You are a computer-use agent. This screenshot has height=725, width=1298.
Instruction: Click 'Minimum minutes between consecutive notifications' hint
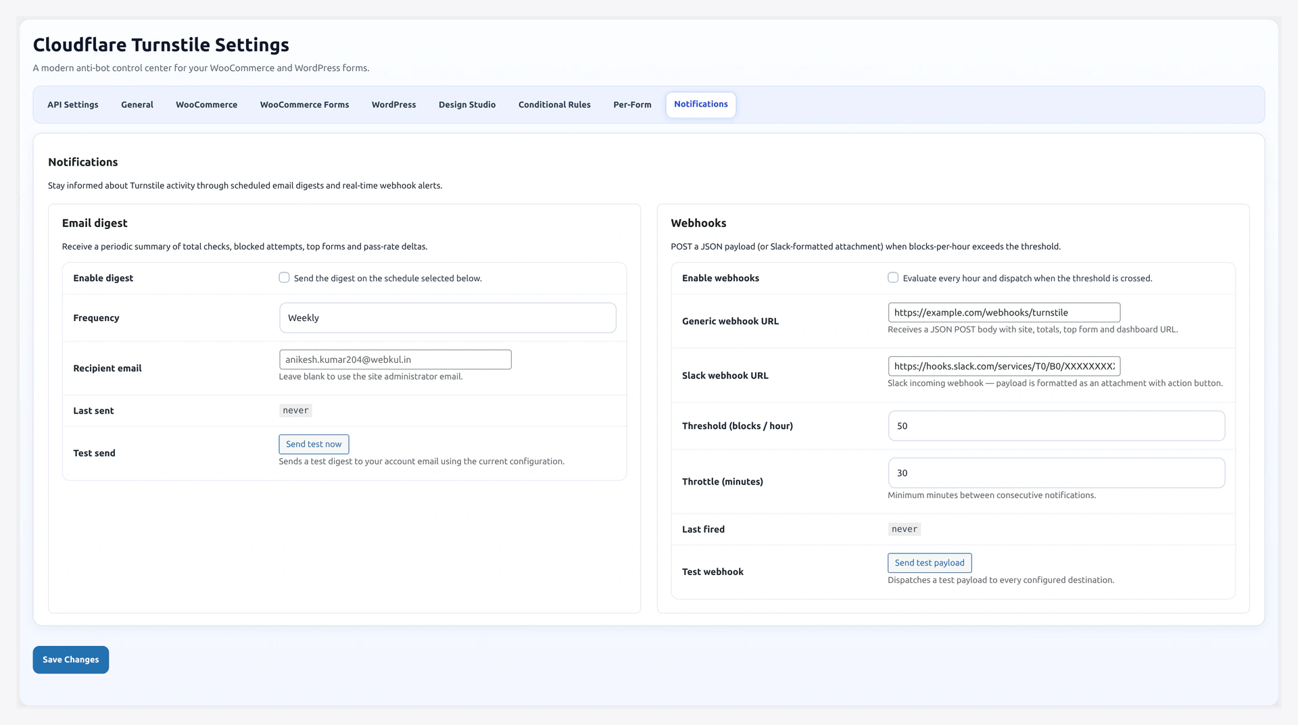click(x=991, y=495)
